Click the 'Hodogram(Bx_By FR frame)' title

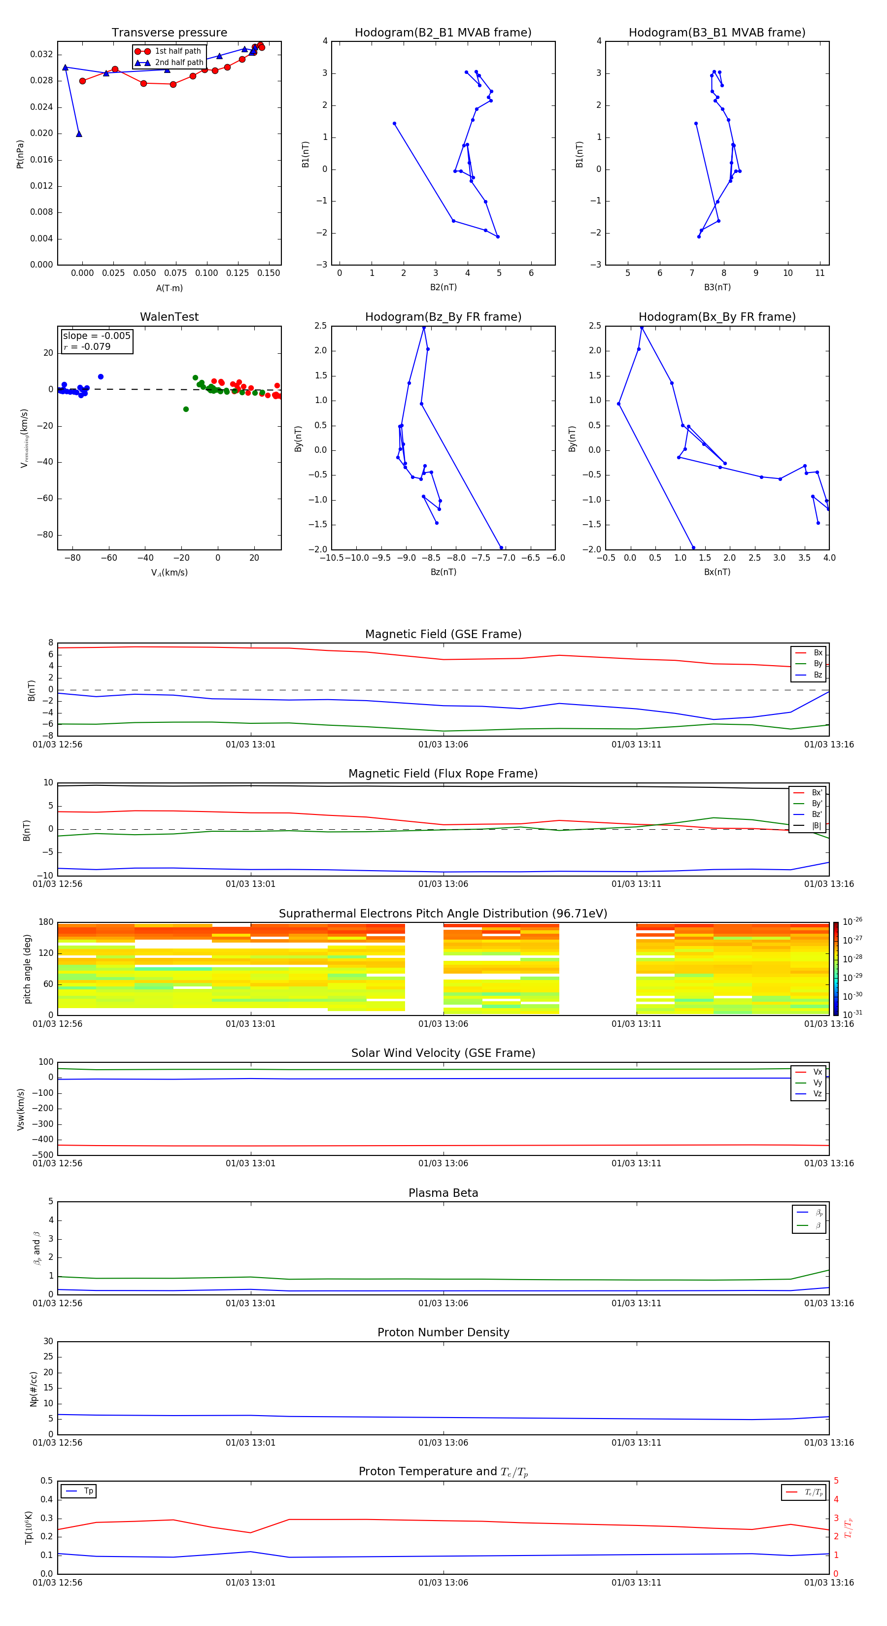[717, 317]
